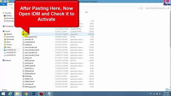Viewport: 171px width, 96px height.
Task: Select IDMGetAll64.dll file
Action: tap(30, 74)
